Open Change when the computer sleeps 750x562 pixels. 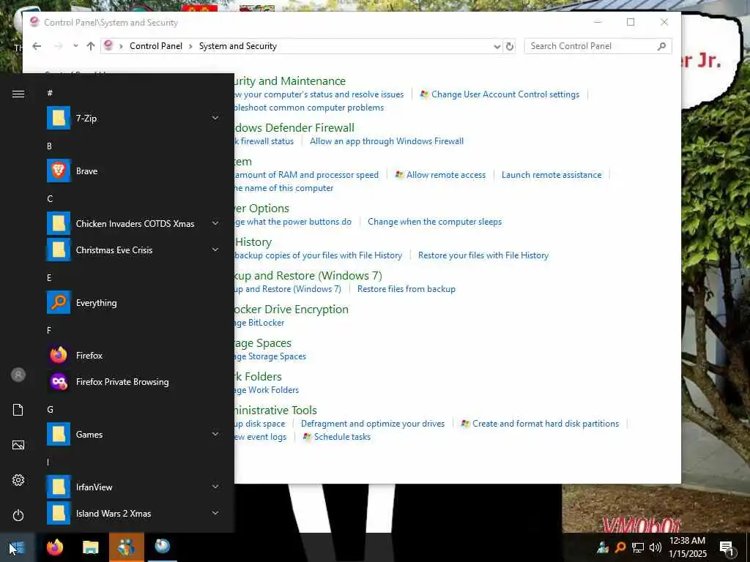(x=435, y=222)
